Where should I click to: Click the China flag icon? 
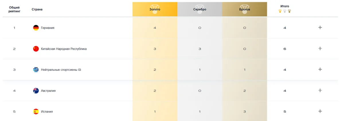36,49
